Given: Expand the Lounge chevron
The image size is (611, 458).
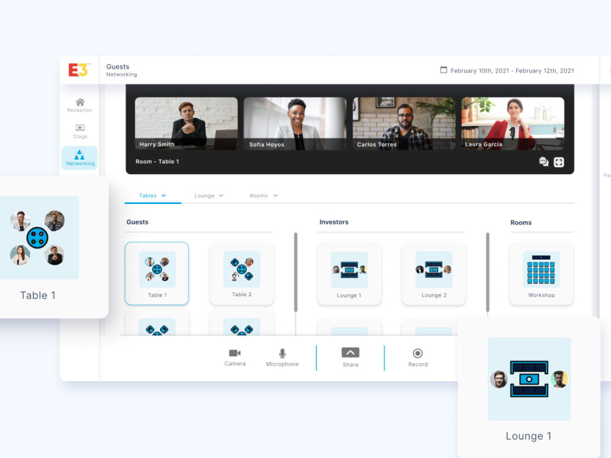Looking at the screenshot, I should point(221,195).
